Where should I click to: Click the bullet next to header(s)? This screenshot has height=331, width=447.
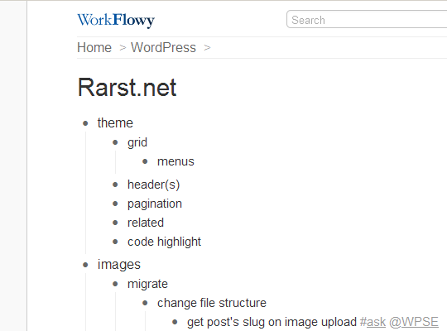115,185
